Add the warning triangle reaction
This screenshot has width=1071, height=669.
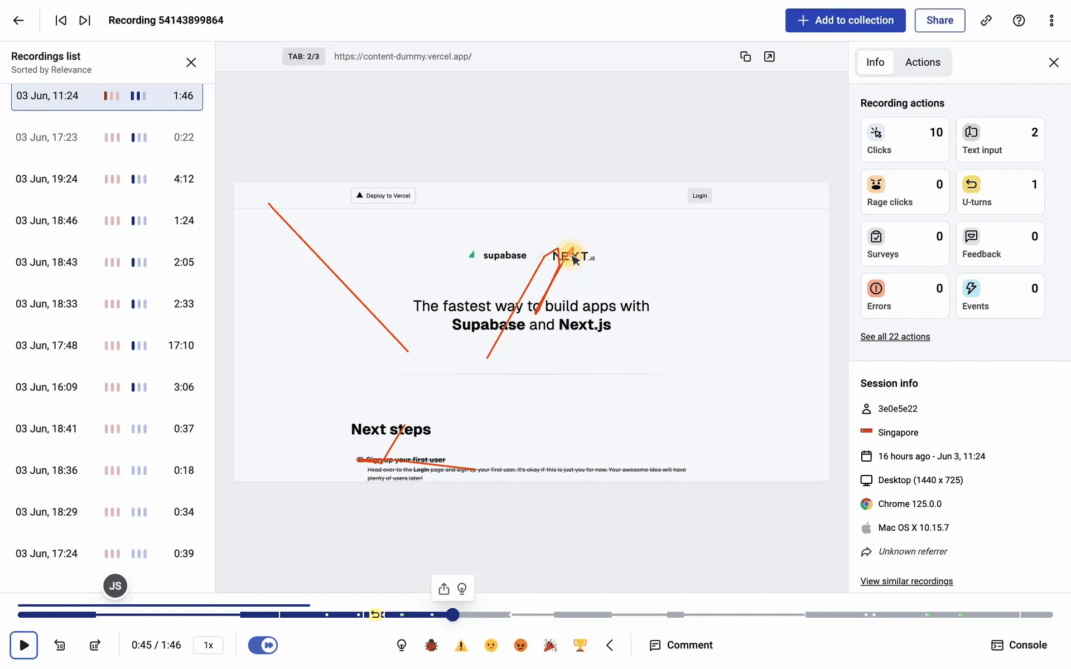(x=461, y=645)
